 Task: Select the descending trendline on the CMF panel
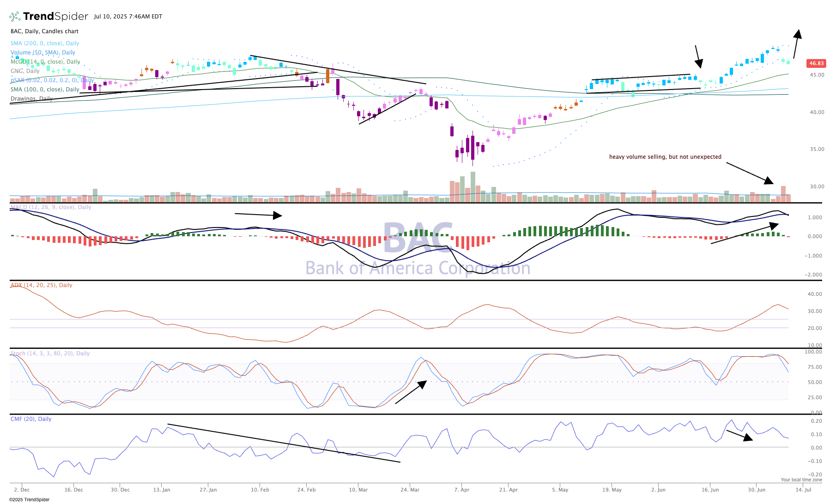point(284,443)
